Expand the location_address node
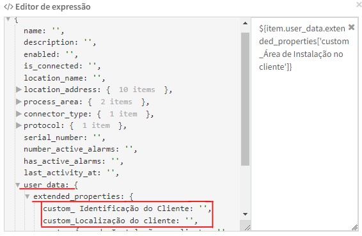 pyautogui.click(x=19, y=90)
